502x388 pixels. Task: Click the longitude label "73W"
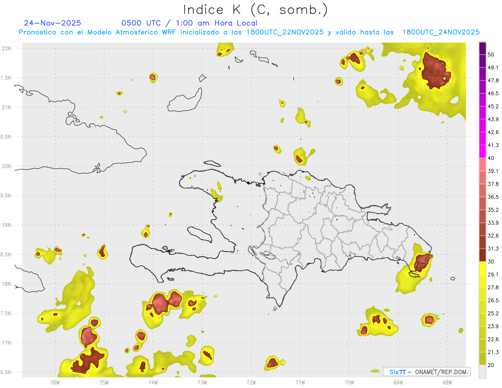(x=202, y=383)
